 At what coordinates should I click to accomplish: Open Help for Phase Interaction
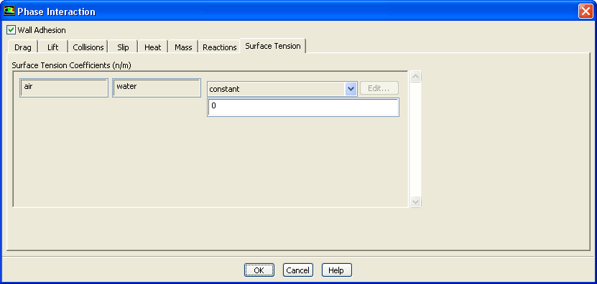[336, 270]
